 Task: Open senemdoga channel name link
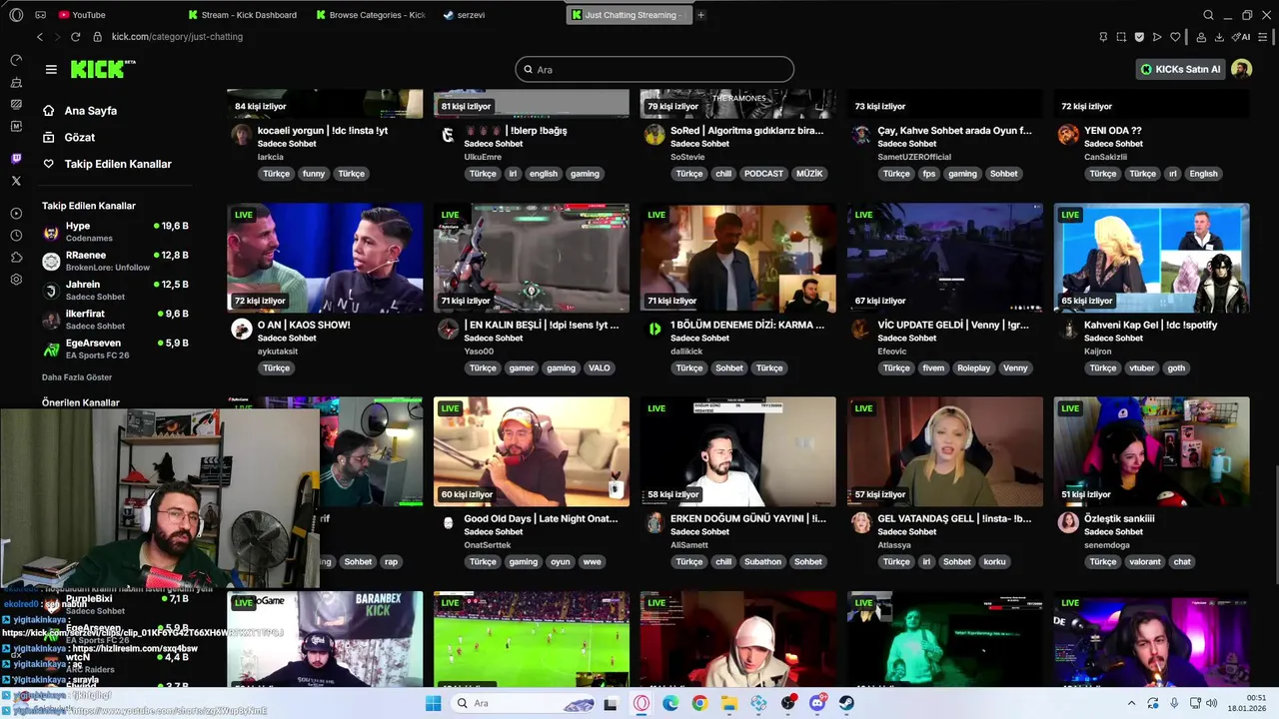tap(1109, 545)
